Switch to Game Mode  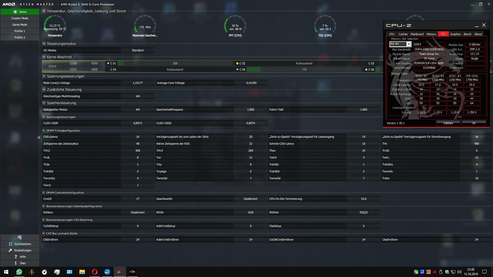20,25
